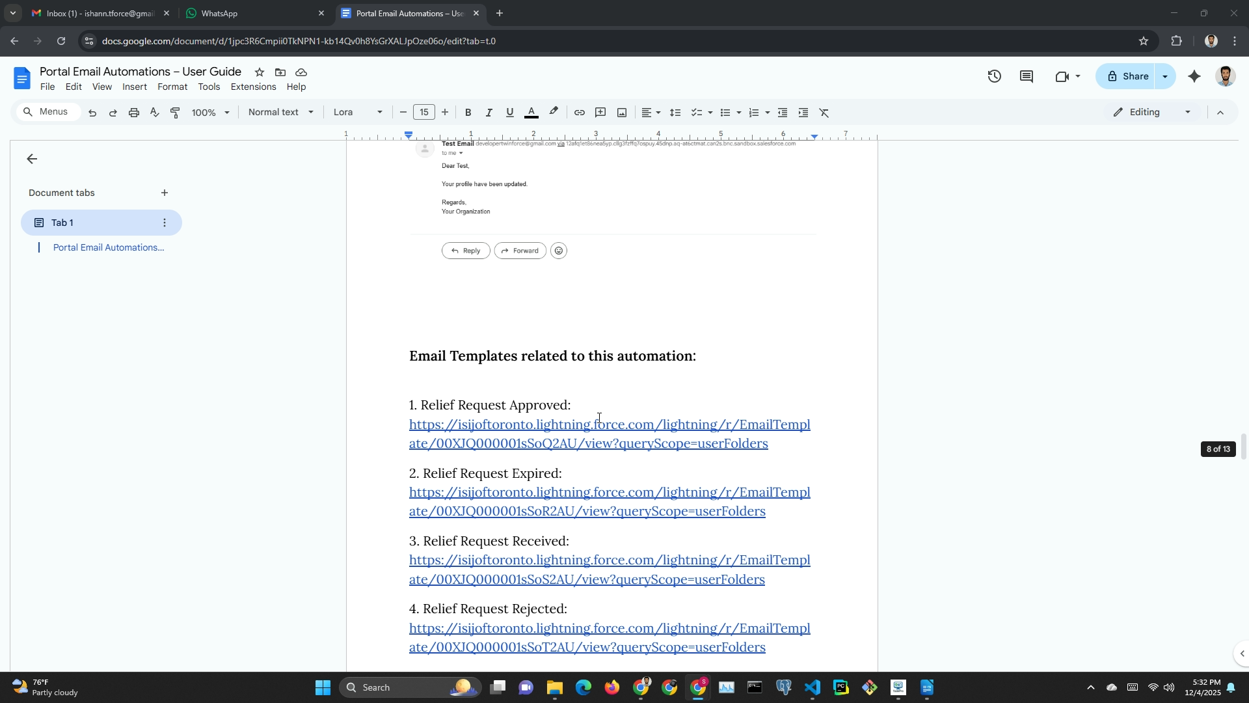Screen dimensions: 1249x703
Task: Toggle bold formatting
Action: click(468, 113)
